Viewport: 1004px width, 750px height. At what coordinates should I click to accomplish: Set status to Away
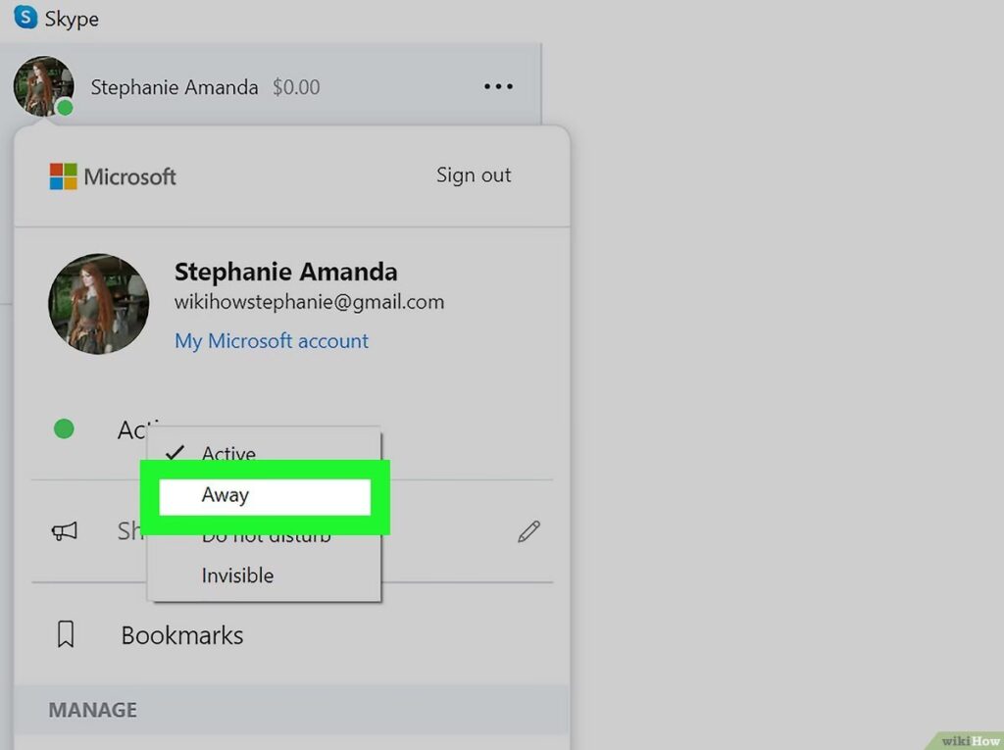coord(226,495)
